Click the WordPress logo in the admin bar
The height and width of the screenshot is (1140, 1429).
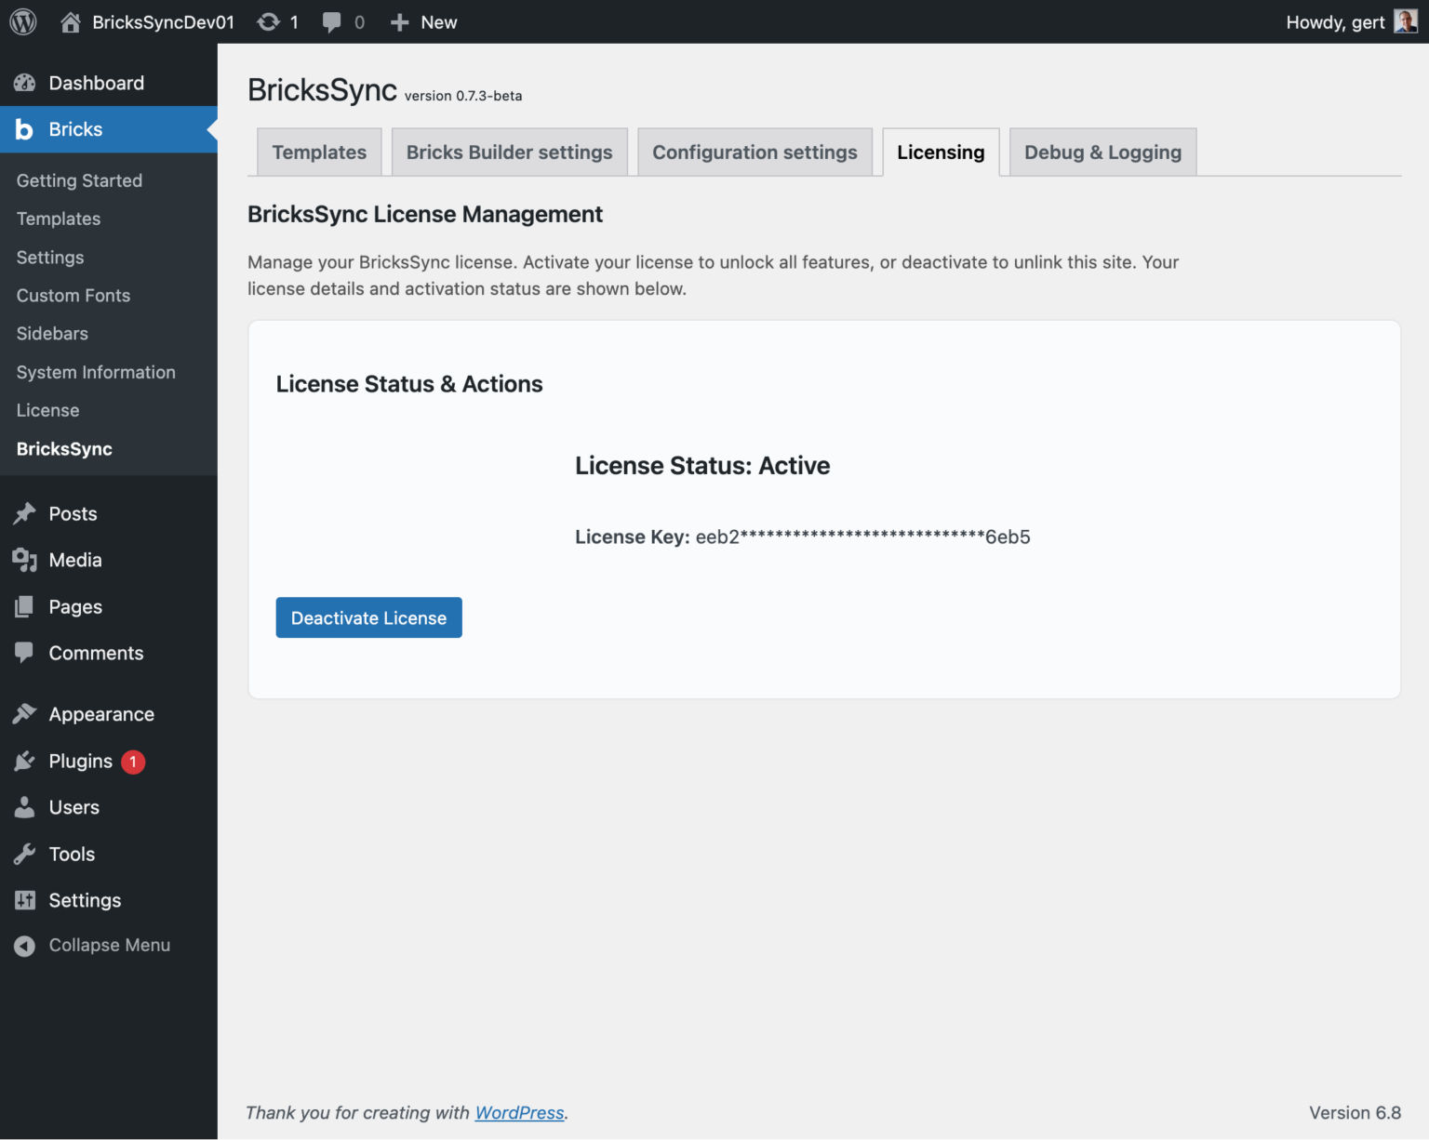coord(22,20)
